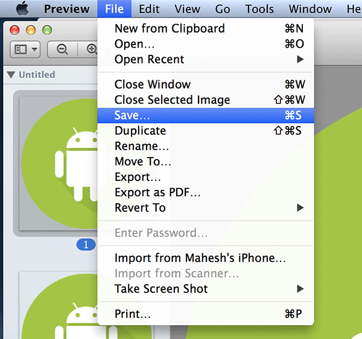Click the page 1 badge
The width and height of the screenshot is (362, 339).
coord(86,245)
